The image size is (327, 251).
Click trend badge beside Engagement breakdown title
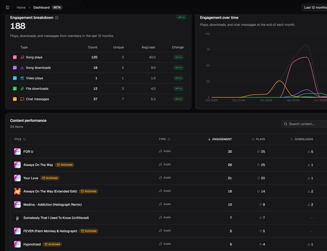(x=181, y=17)
